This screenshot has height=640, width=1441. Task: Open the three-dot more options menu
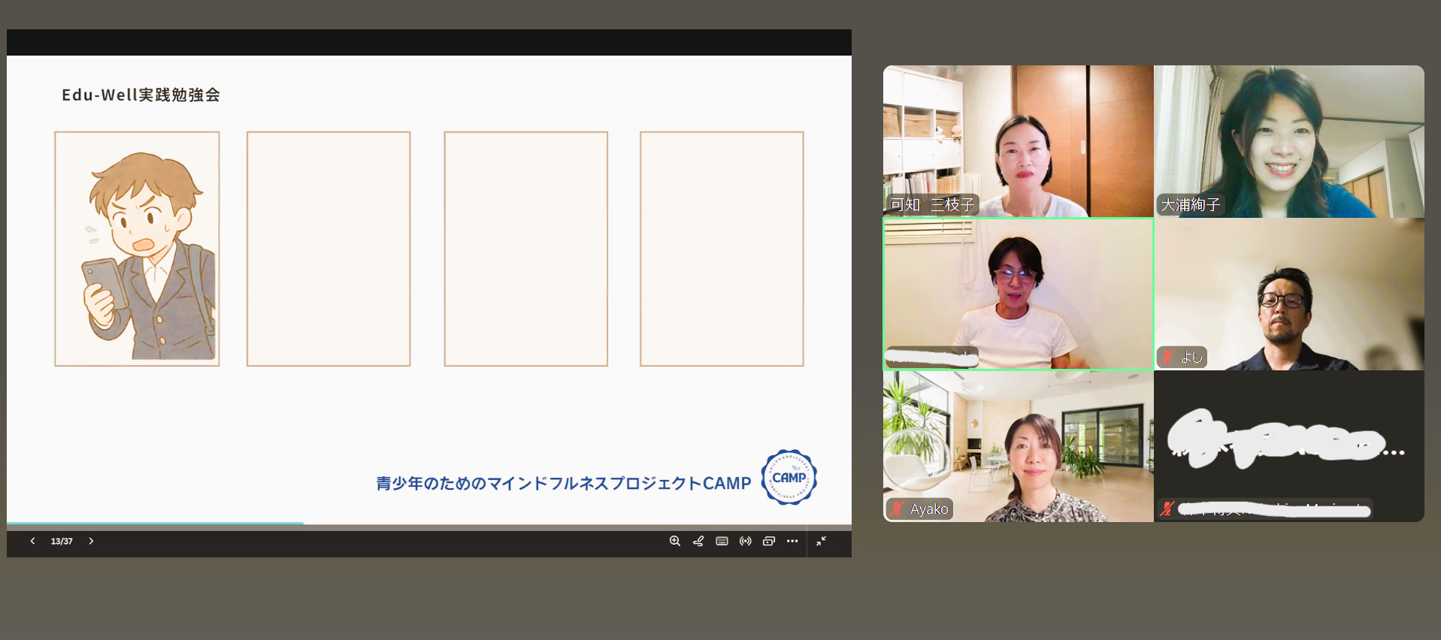click(792, 541)
